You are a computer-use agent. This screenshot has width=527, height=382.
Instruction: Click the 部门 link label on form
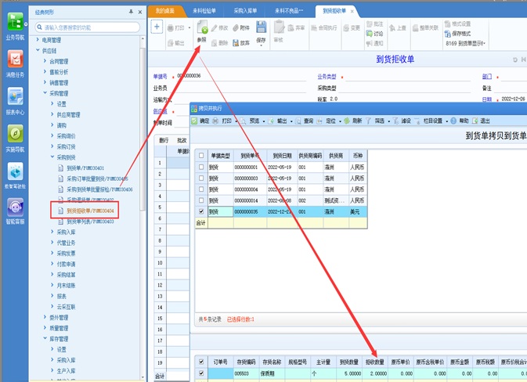486,77
